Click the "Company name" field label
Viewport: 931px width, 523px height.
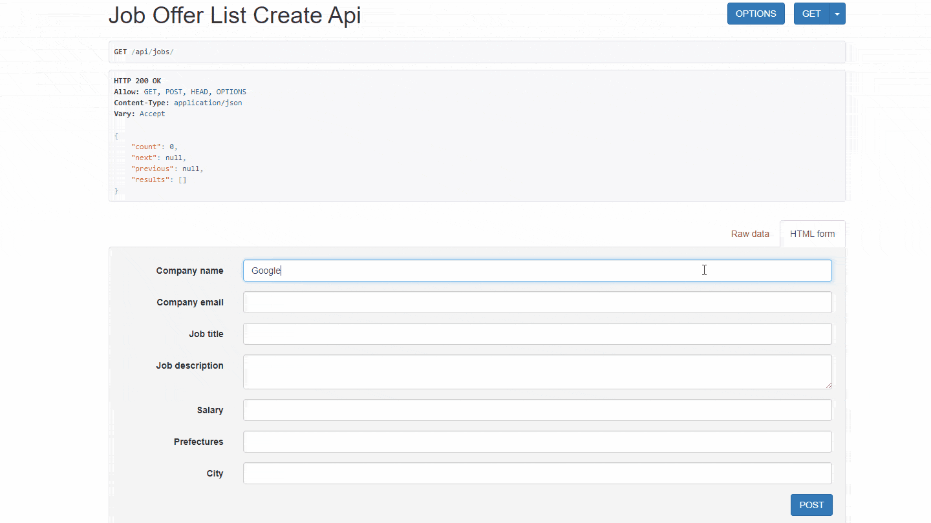click(189, 271)
